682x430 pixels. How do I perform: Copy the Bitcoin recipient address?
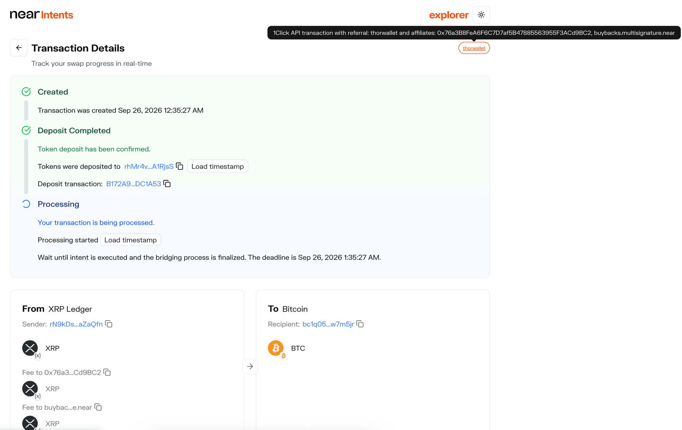[x=360, y=324]
